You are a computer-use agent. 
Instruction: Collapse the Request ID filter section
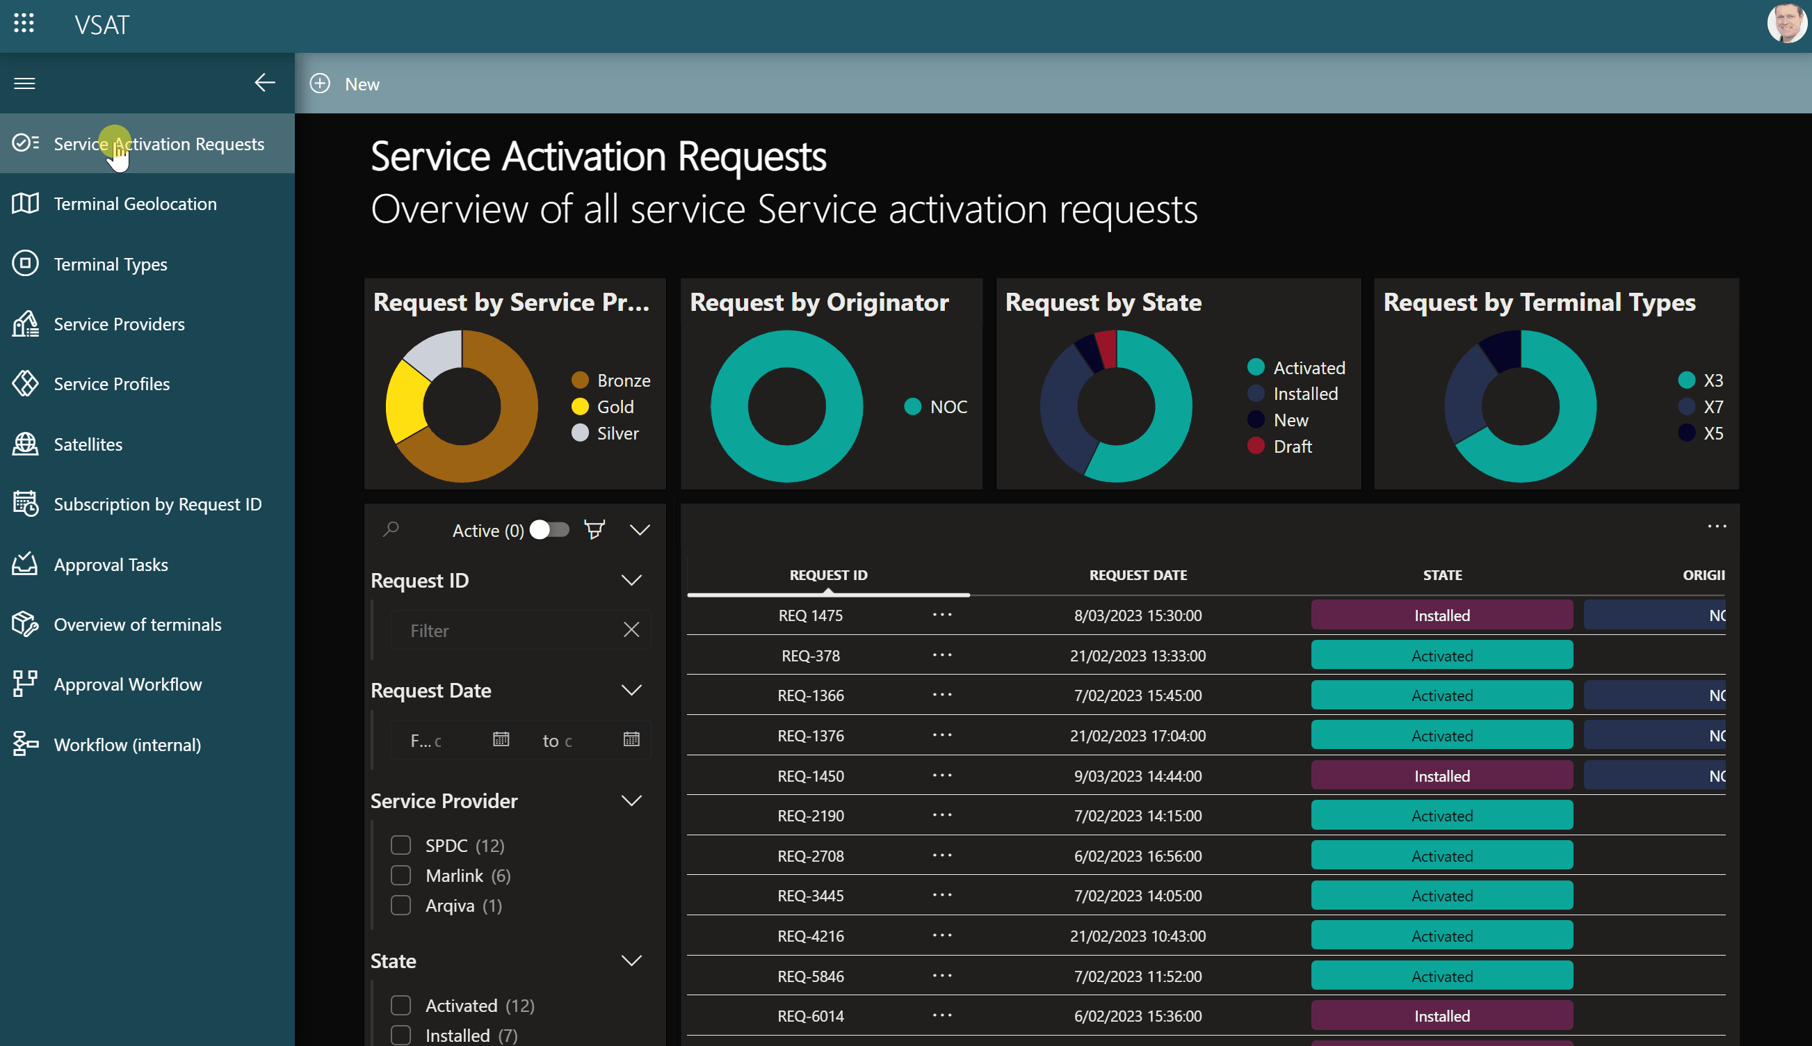pyautogui.click(x=631, y=580)
